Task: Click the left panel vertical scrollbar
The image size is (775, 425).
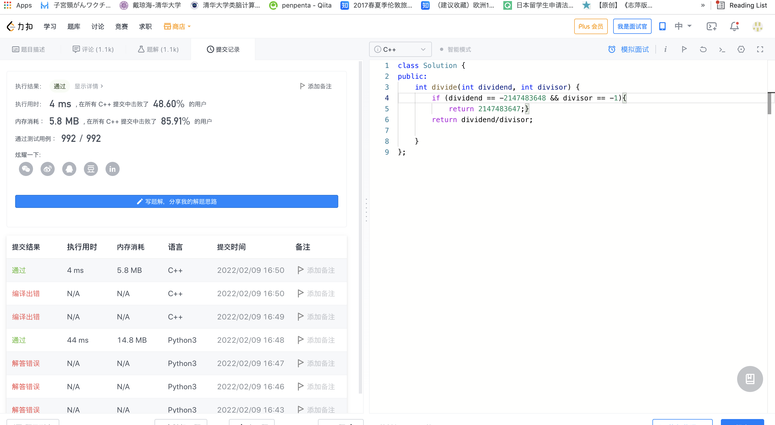Action: click(x=360, y=227)
